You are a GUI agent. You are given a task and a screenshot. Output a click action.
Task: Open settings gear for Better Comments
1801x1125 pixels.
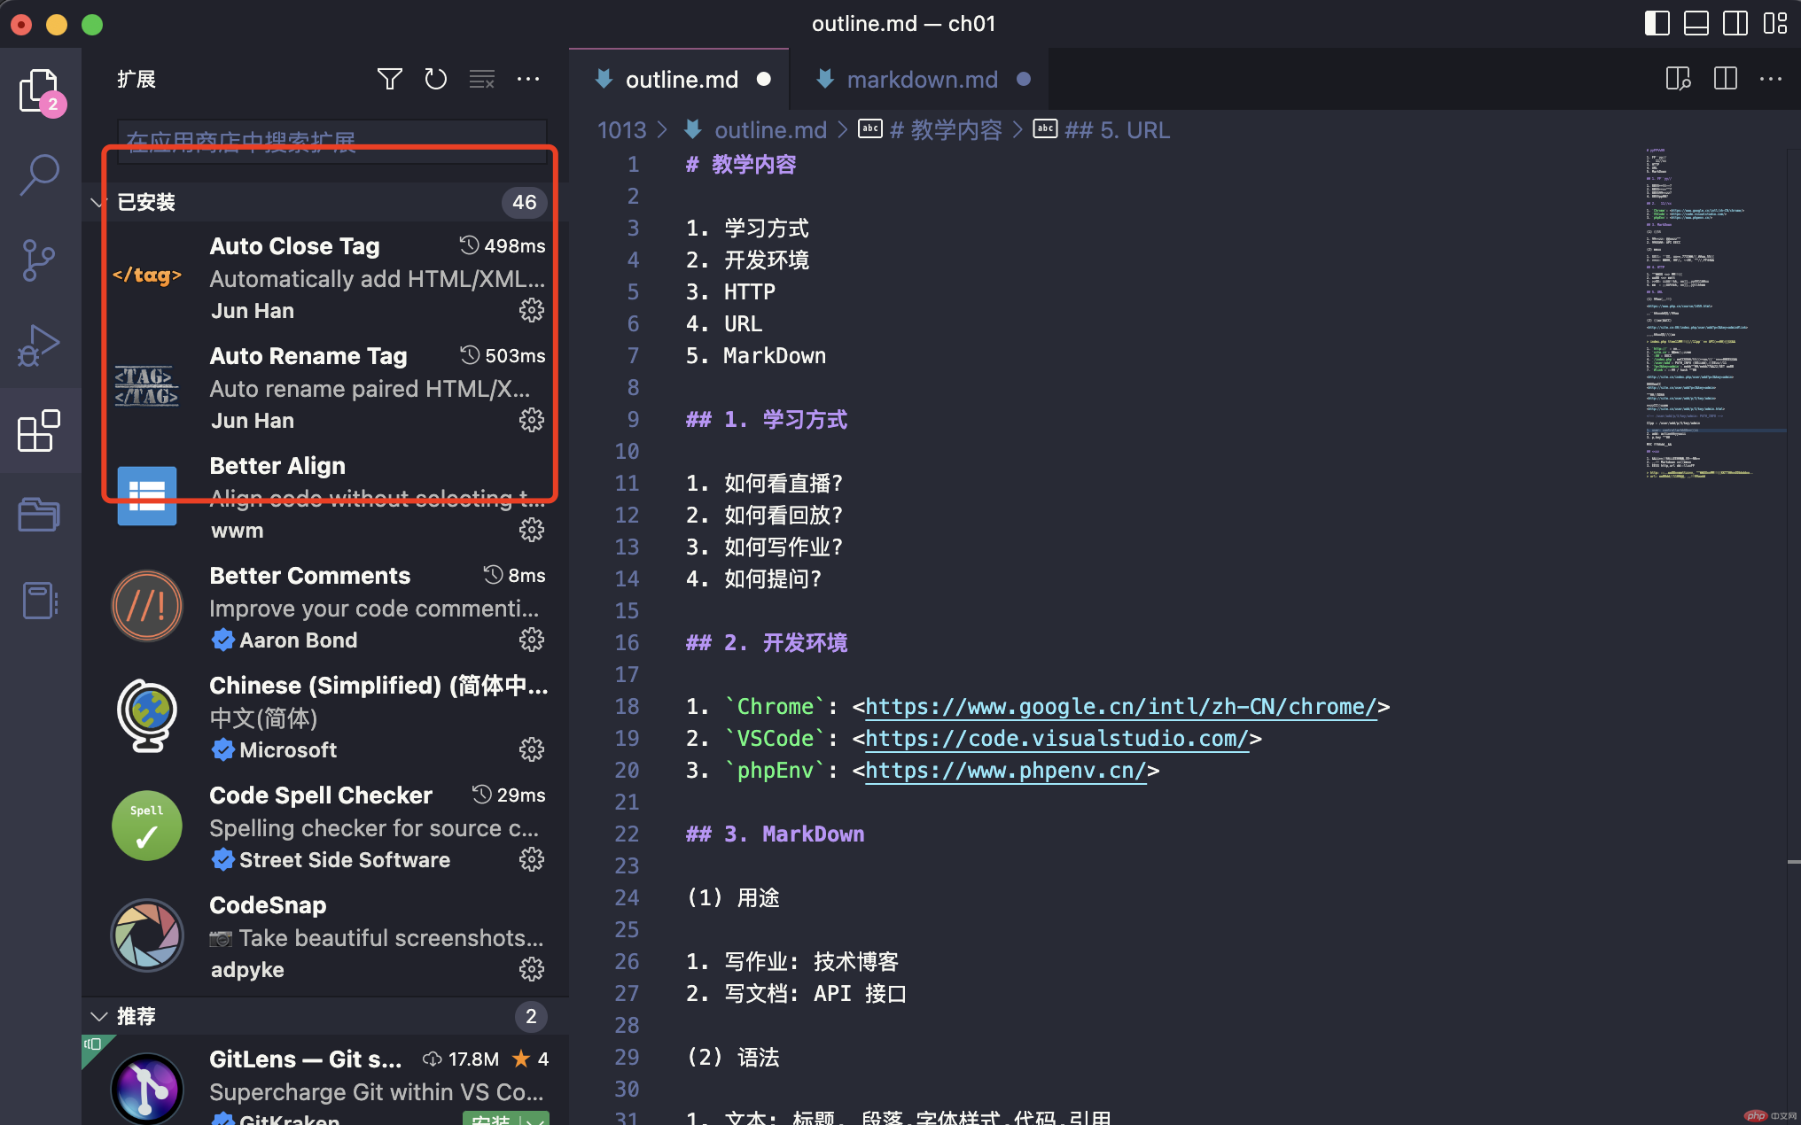532,640
